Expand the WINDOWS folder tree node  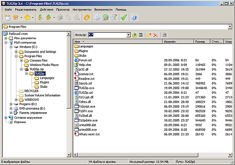click(16, 100)
